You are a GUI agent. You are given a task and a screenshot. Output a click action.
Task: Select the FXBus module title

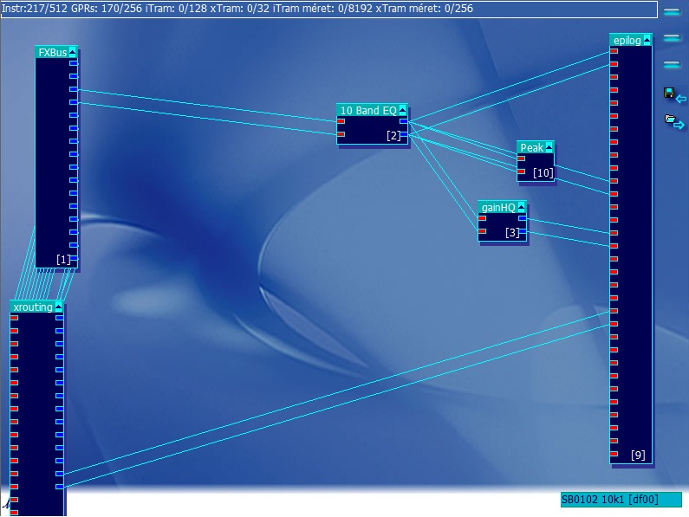coord(53,52)
